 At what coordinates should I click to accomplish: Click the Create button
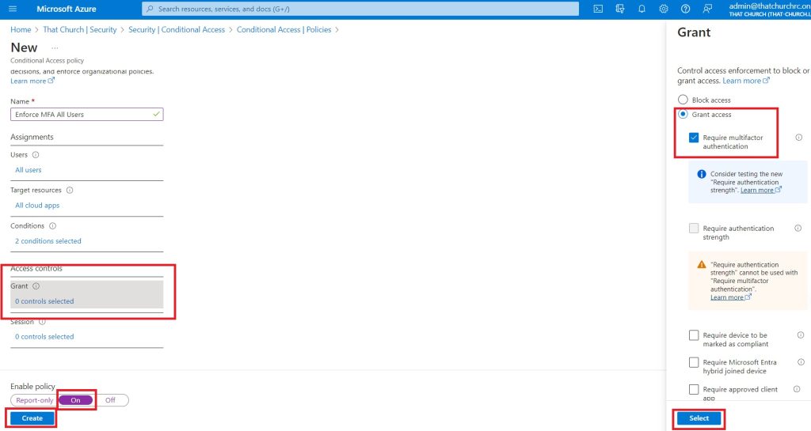[32, 418]
